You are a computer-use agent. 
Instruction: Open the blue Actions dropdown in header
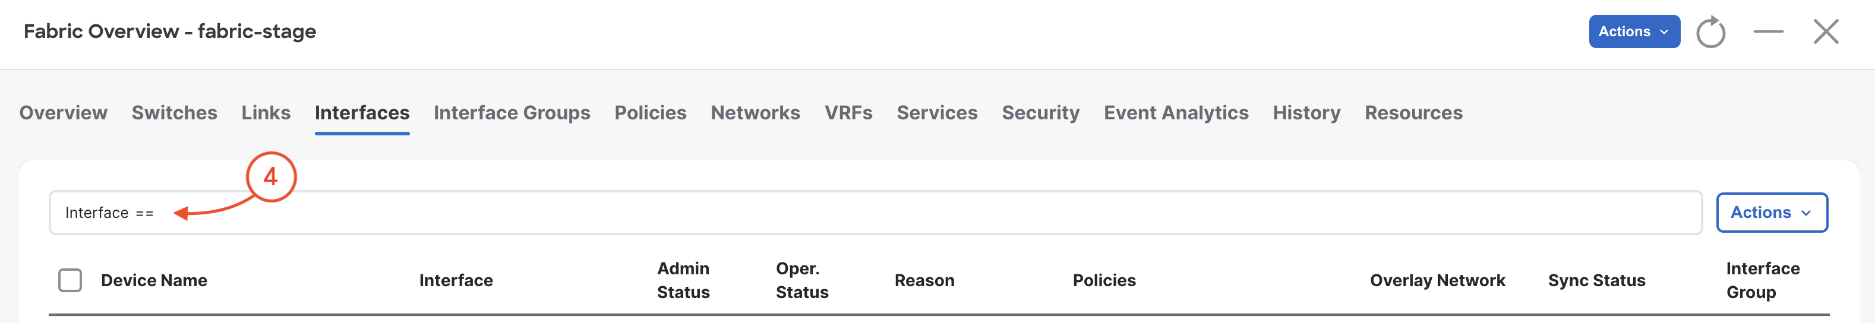(1634, 31)
